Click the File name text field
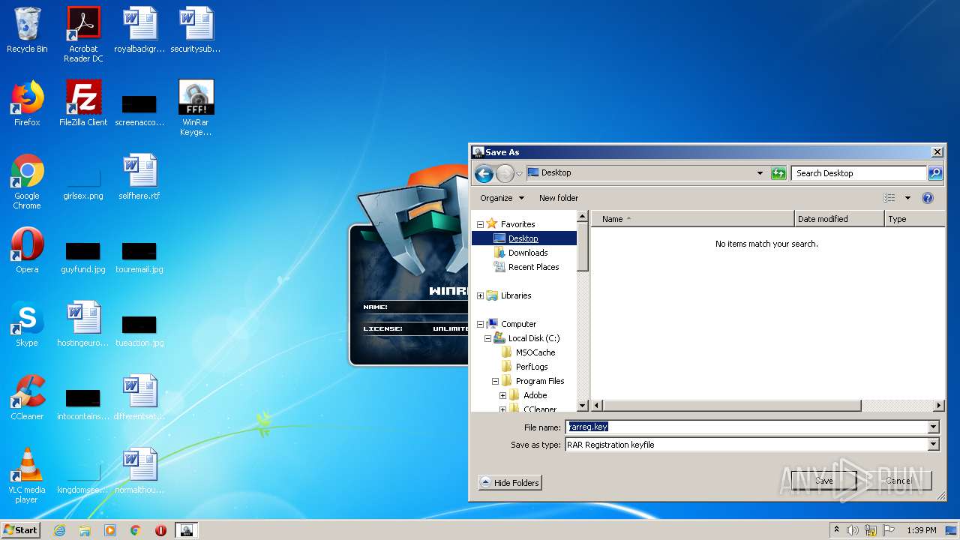960x540 pixels. click(x=747, y=427)
